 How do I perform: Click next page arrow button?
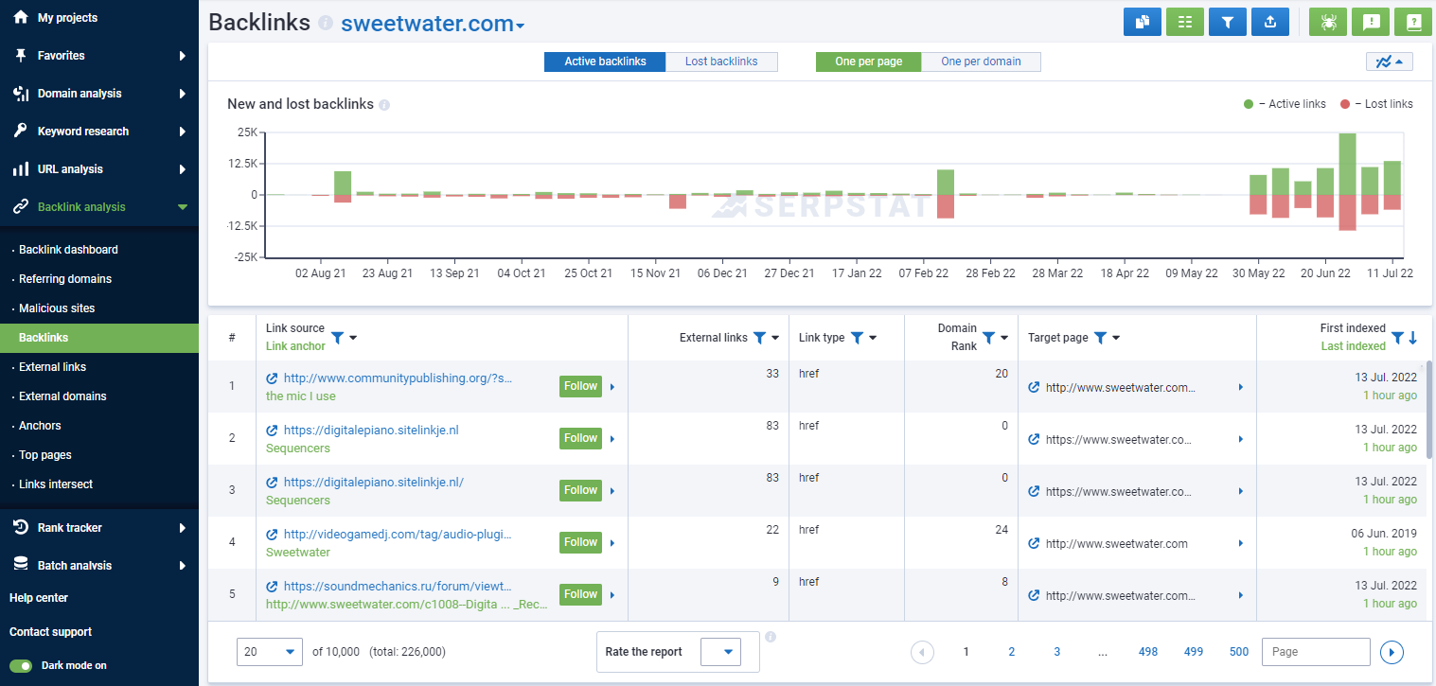[1392, 652]
